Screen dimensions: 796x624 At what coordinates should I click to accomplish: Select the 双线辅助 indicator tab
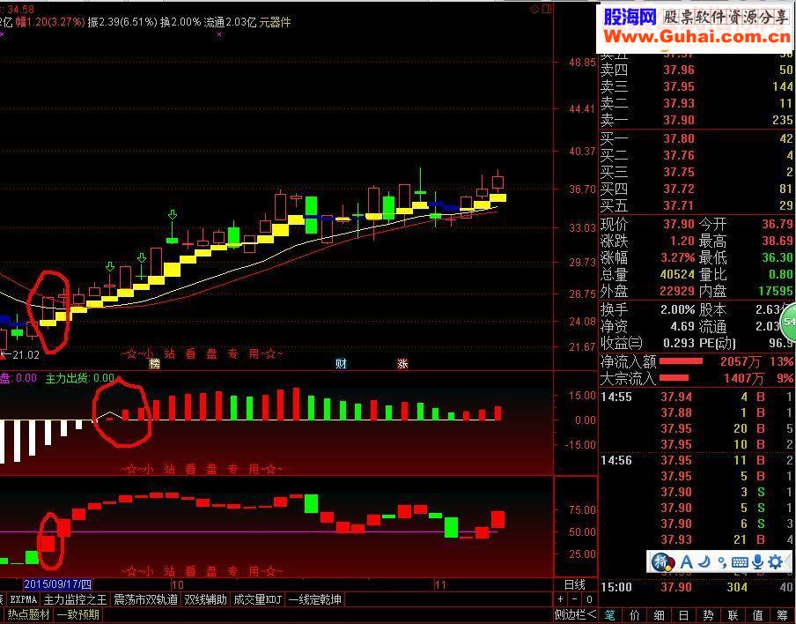(205, 599)
